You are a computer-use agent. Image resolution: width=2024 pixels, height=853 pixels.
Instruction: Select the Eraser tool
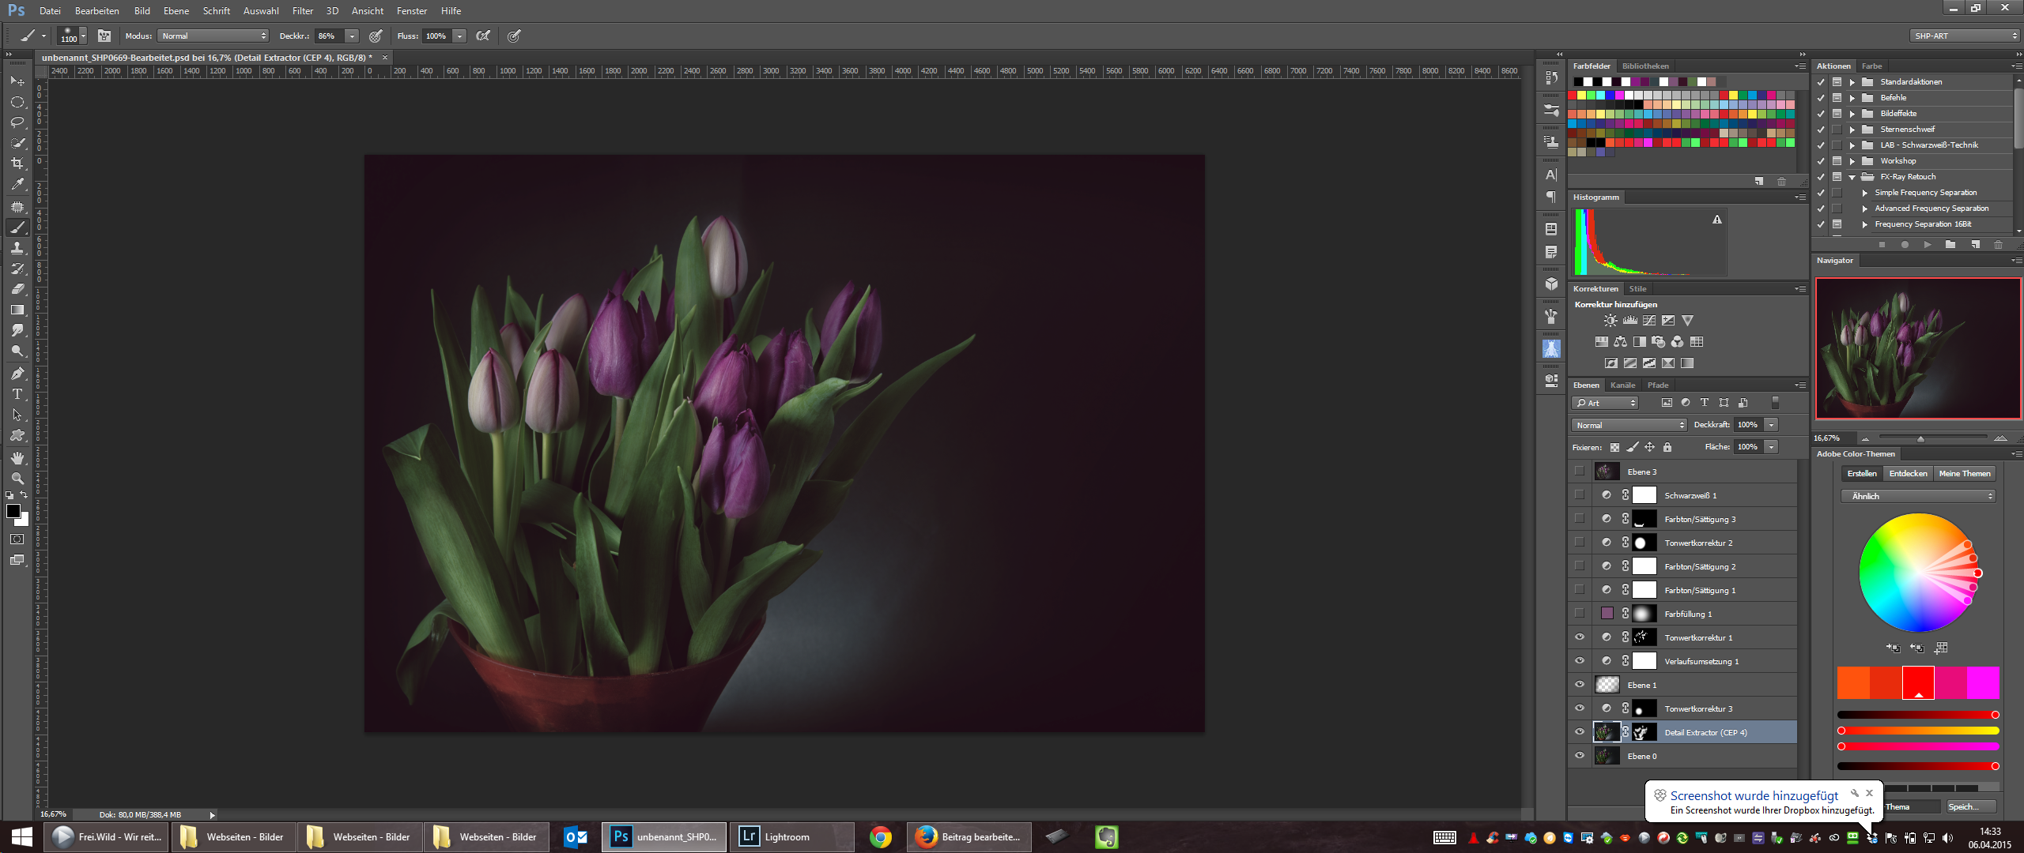coord(17,289)
